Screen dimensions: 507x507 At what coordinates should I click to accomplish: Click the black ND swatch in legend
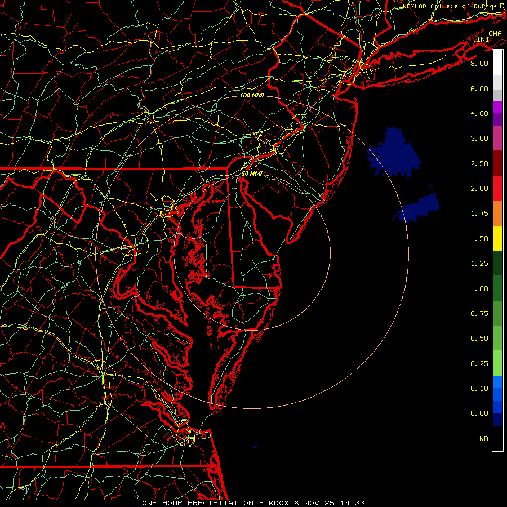(497, 438)
